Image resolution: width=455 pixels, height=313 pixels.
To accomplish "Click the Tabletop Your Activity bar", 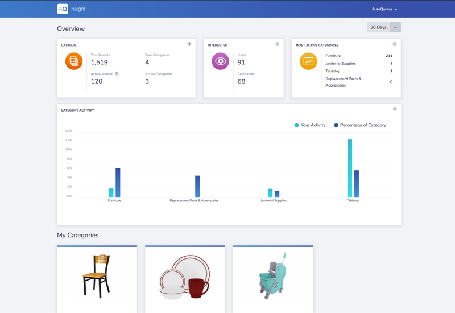I will [350, 168].
